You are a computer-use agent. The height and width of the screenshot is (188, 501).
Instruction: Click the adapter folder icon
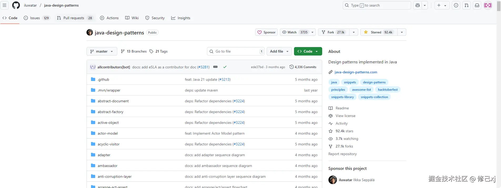(x=93, y=155)
